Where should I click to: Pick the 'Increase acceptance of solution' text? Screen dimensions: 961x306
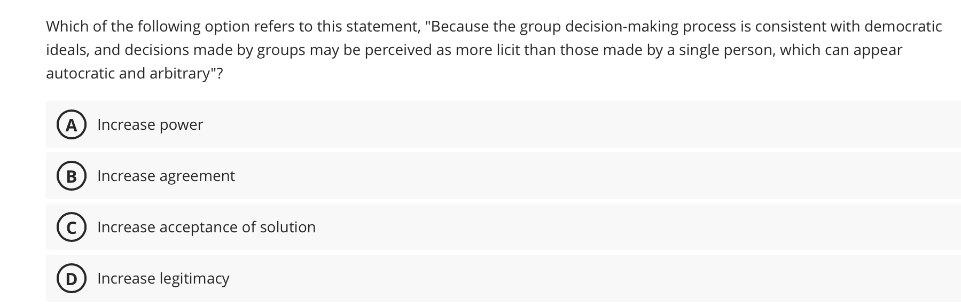206,227
